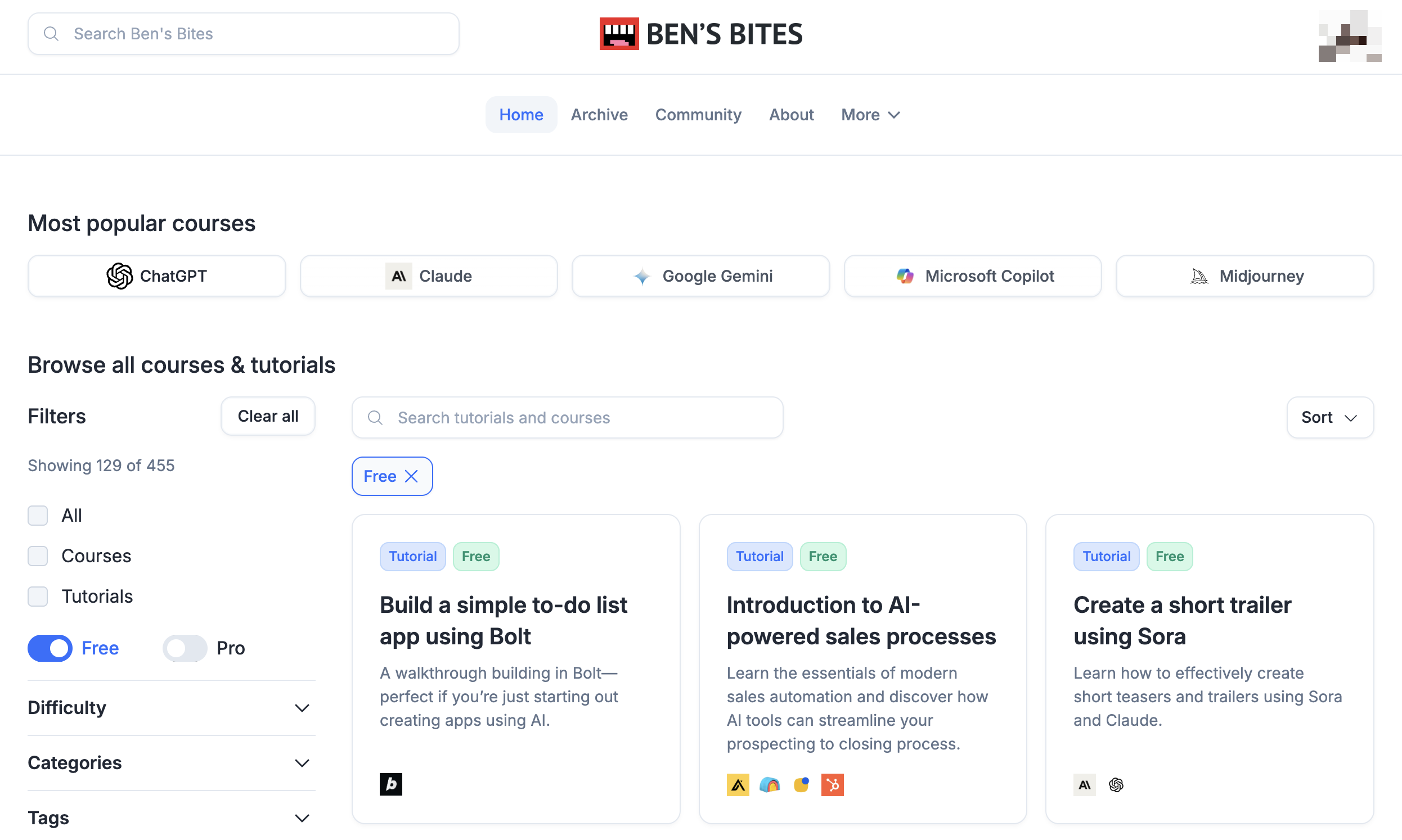1402x840 pixels.
Task: Open the user profile avatar
Action: pyautogui.click(x=1350, y=35)
